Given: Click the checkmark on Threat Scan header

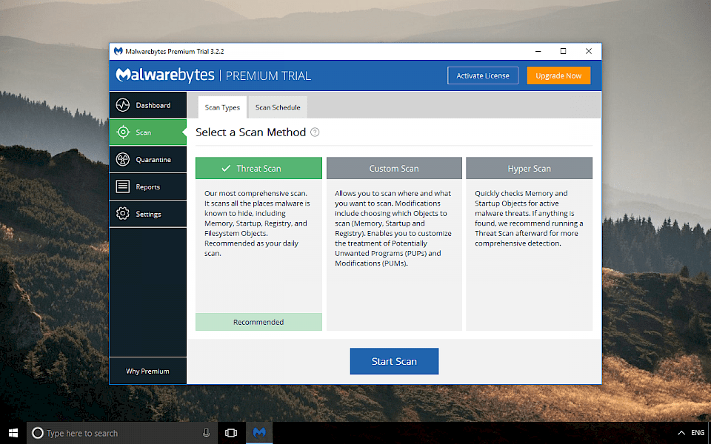Looking at the screenshot, I should 226,168.
